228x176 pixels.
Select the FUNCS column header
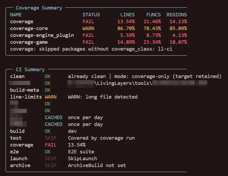[x=154, y=15]
